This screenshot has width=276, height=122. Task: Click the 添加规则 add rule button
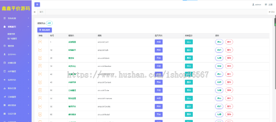[44, 30]
